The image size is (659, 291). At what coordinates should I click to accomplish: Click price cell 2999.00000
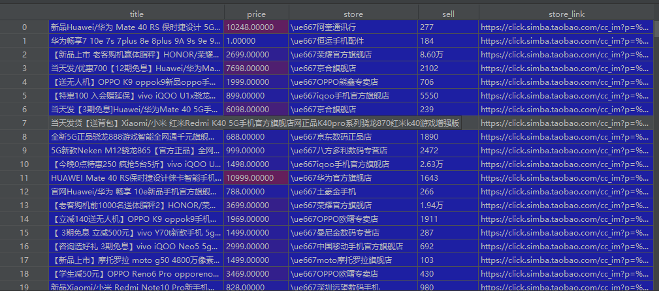click(x=257, y=247)
